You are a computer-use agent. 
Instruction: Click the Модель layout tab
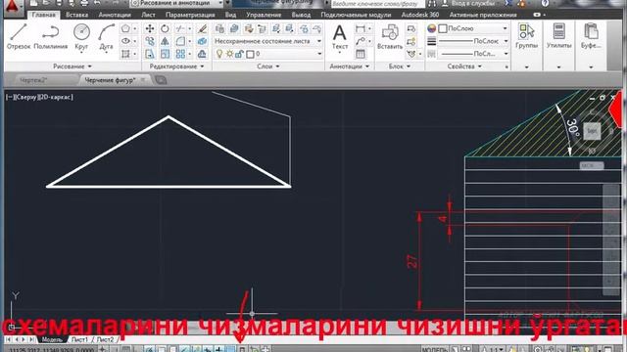[52, 339]
